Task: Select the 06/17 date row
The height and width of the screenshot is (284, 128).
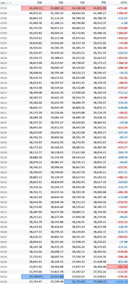Action: (x=64, y=93)
